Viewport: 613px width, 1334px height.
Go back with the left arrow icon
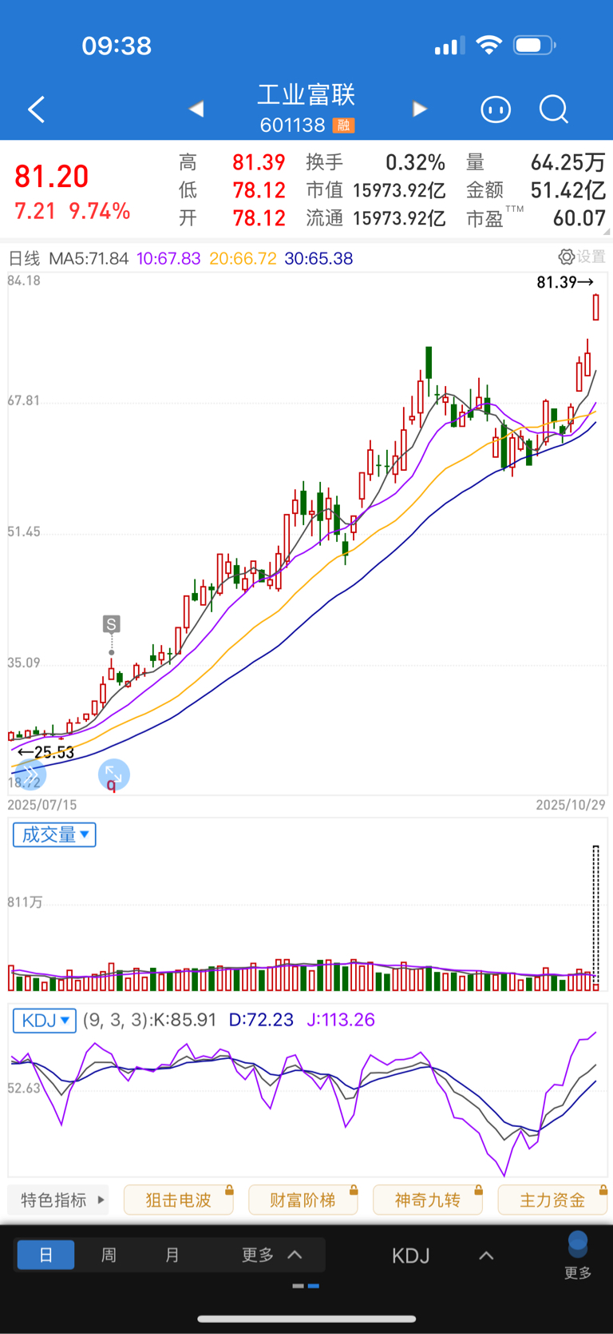[x=36, y=110]
